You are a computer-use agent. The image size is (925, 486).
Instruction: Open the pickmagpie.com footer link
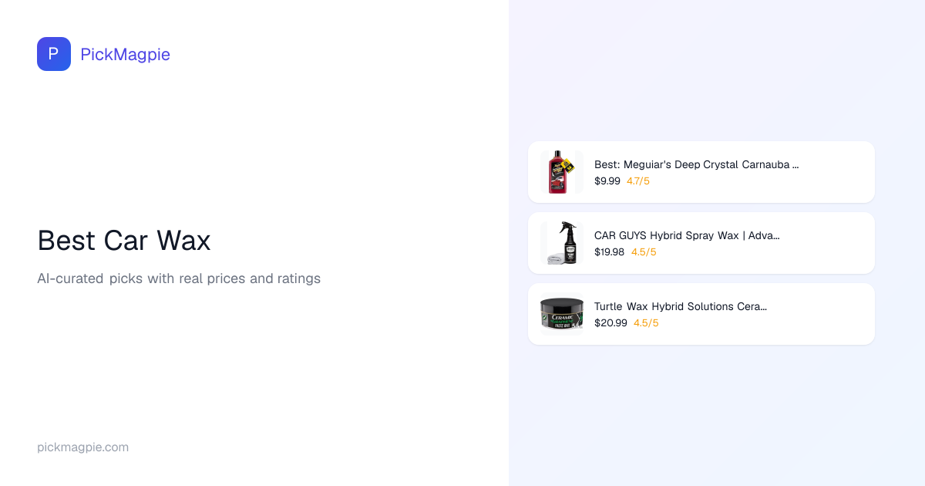tap(82, 447)
